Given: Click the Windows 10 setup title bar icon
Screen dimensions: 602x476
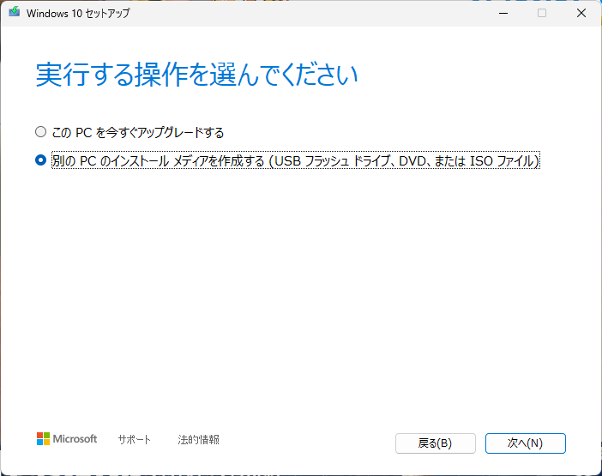Looking at the screenshot, I should [x=15, y=12].
